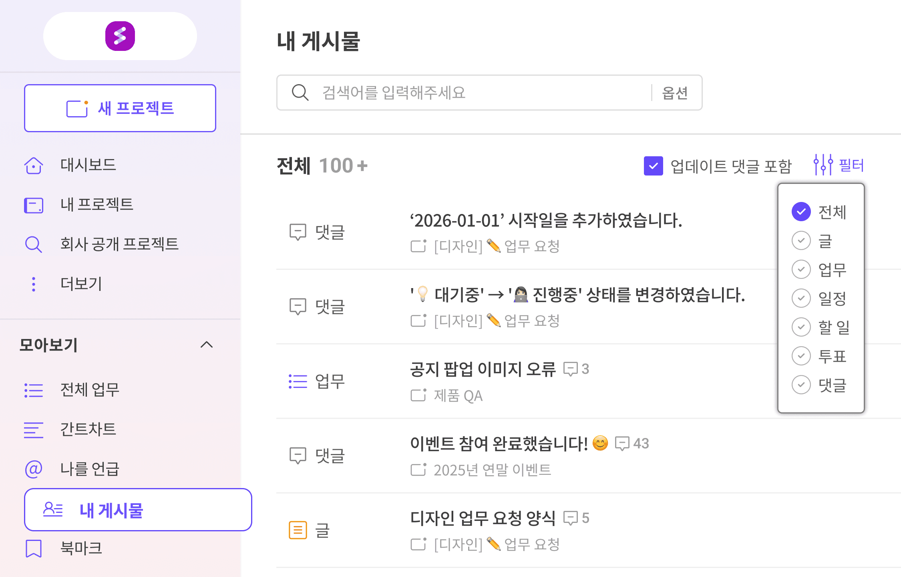Screen dimensions: 901x577
Task: Open search 옵션 button
Action: click(675, 93)
